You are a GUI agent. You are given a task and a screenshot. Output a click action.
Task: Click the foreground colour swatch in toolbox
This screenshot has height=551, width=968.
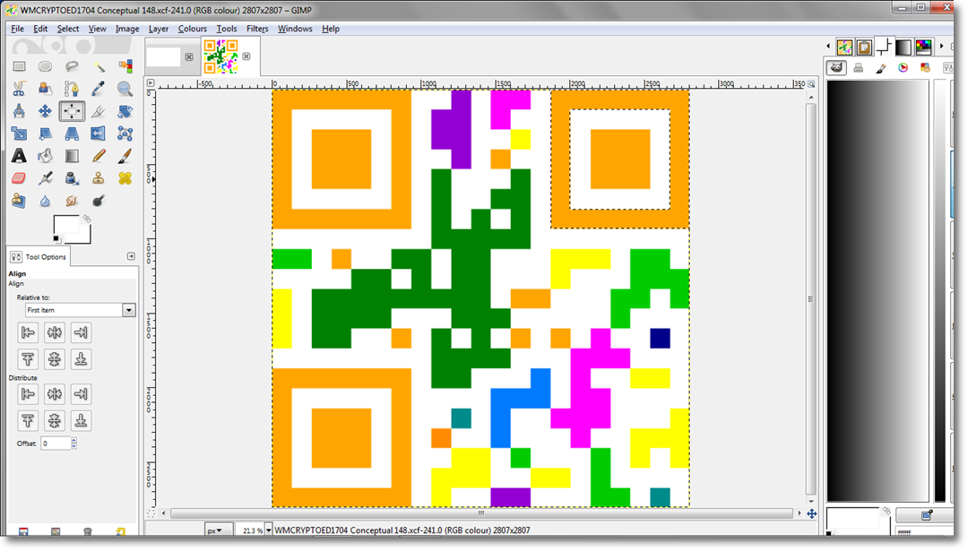[66, 225]
